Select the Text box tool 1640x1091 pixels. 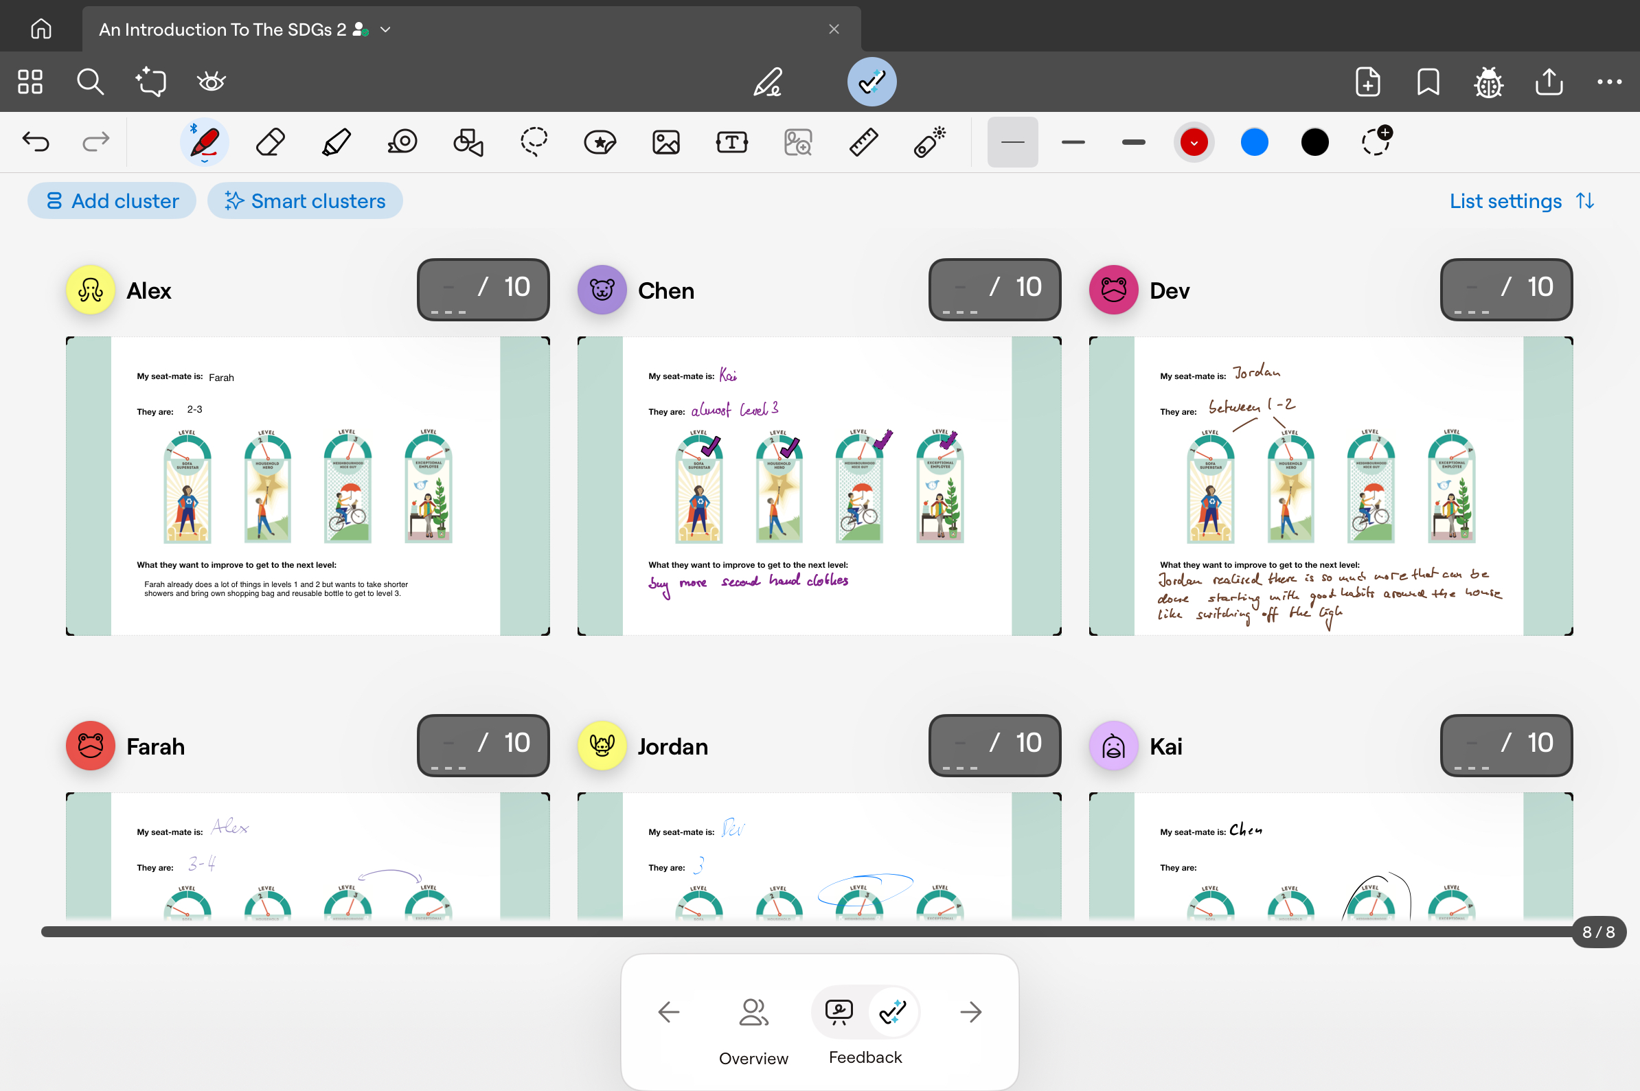[731, 142]
